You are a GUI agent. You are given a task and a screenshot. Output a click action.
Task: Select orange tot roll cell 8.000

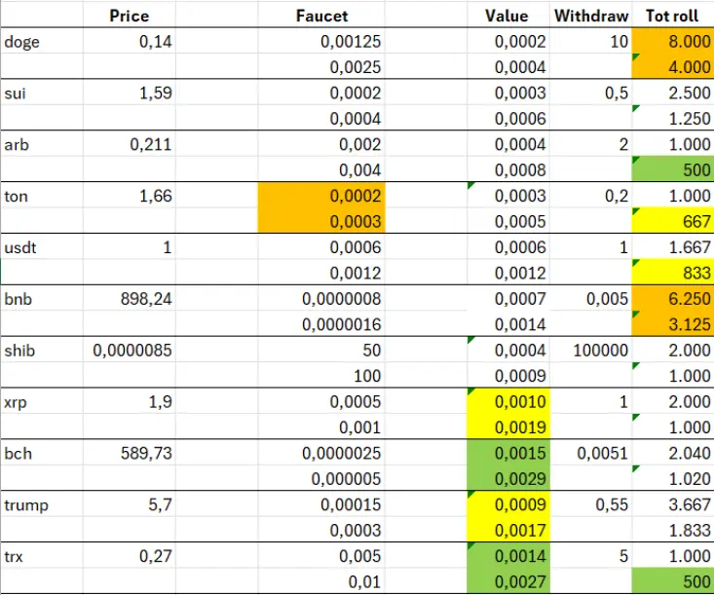(673, 42)
